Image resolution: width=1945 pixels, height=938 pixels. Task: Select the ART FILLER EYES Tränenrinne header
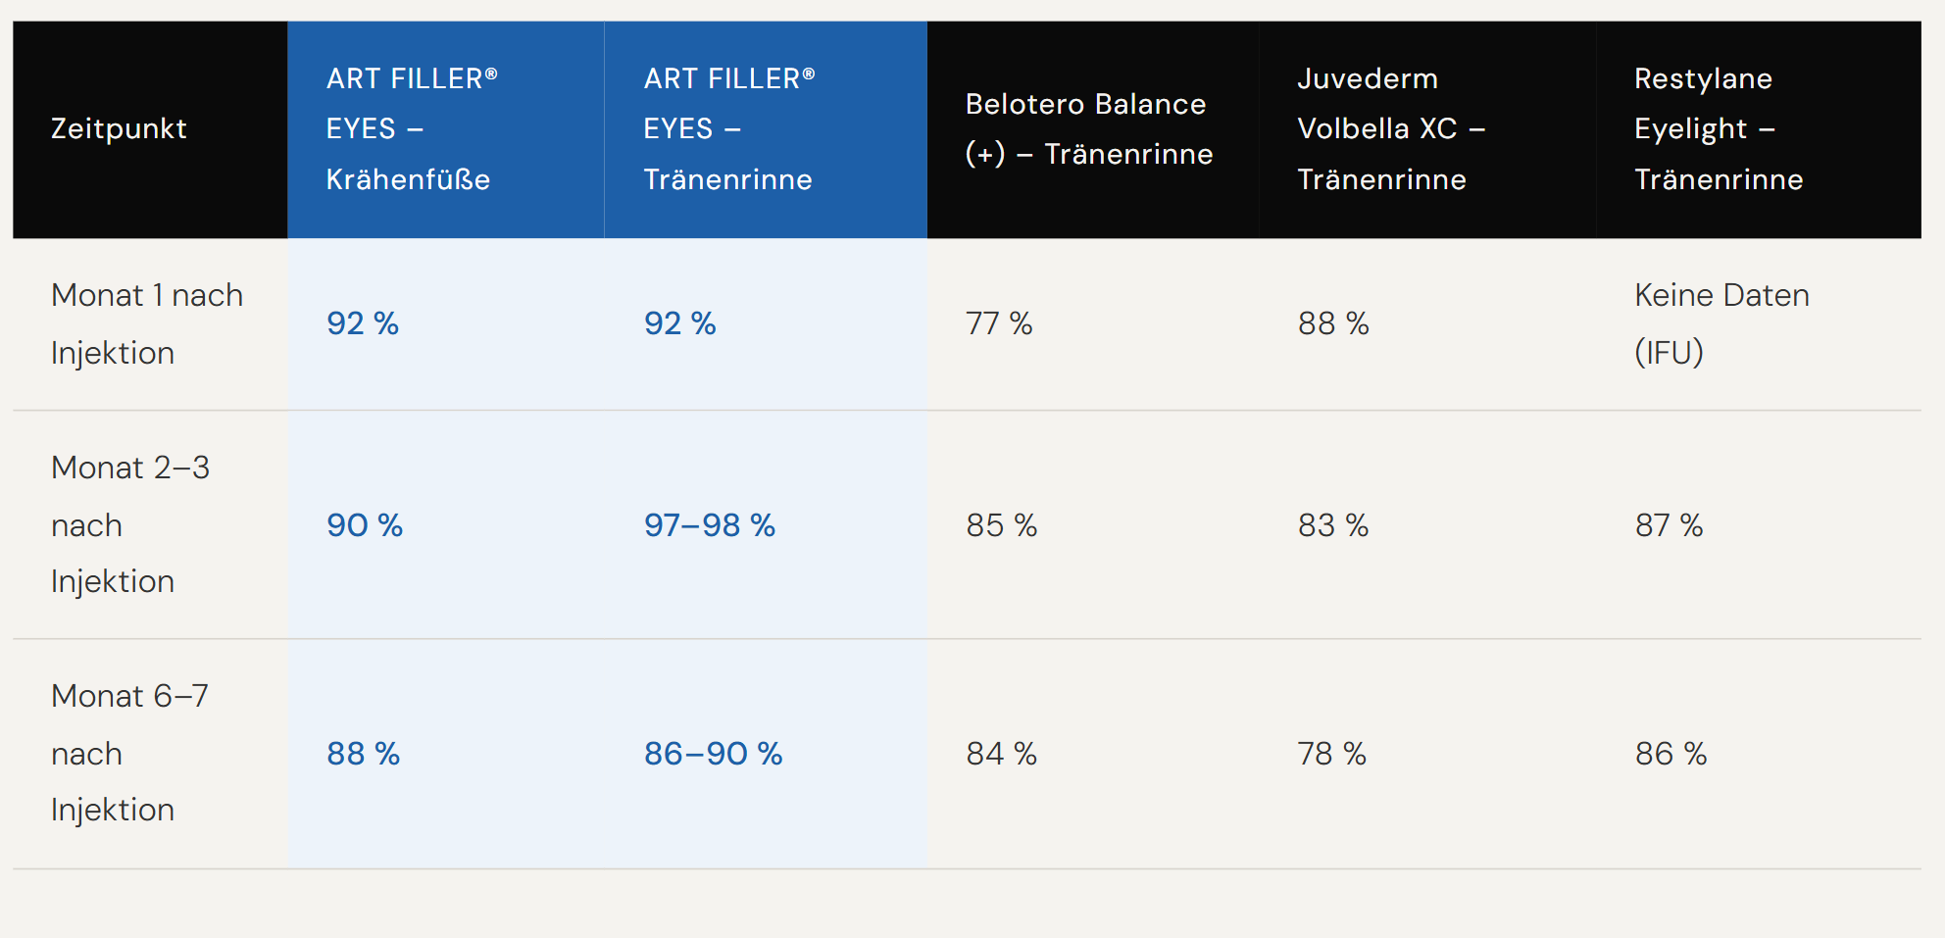(728, 129)
